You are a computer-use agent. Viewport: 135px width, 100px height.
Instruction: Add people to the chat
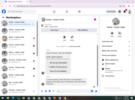click(x=65, y=37)
